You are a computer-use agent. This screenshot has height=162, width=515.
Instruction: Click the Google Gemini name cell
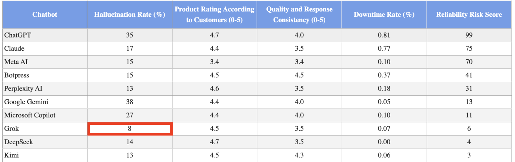pos(45,102)
